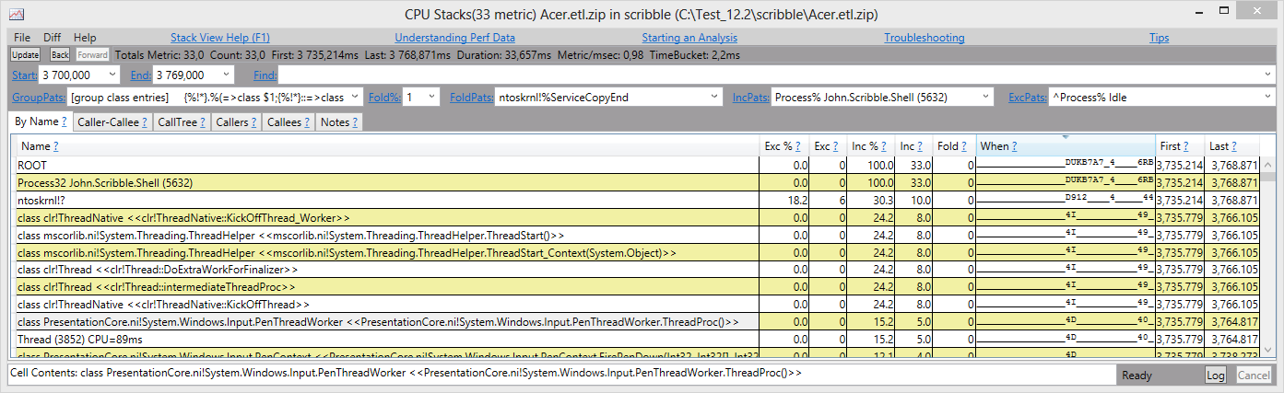1284x393 pixels.
Task: Click the Fold% label link
Action: coord(383,97)
